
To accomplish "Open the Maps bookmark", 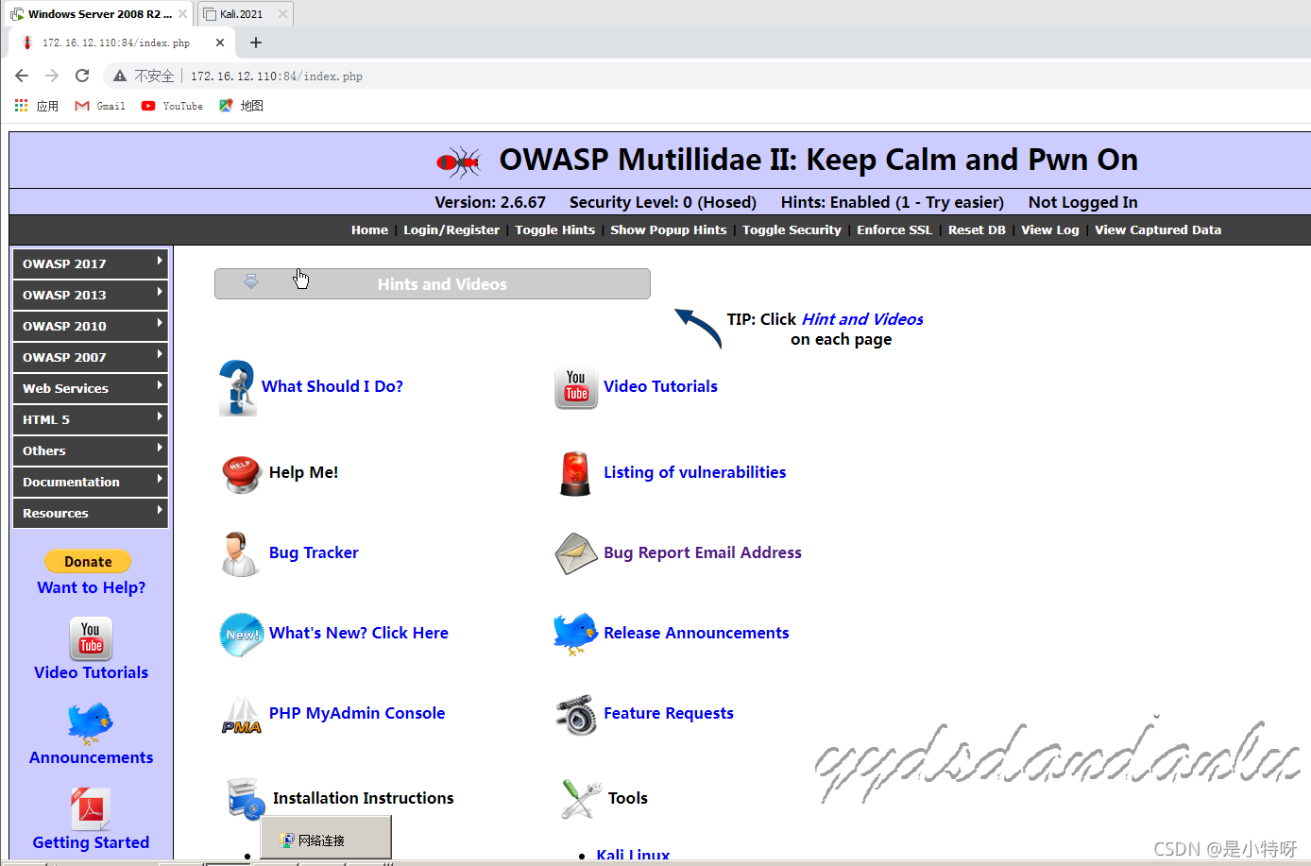I will [x=241, y=106].
